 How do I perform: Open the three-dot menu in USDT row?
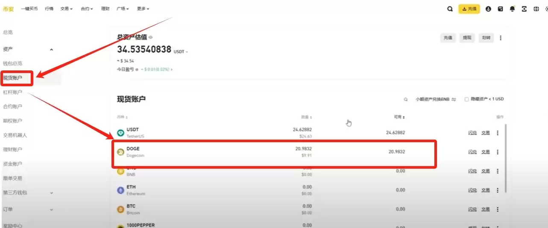(x=497, y=133)
